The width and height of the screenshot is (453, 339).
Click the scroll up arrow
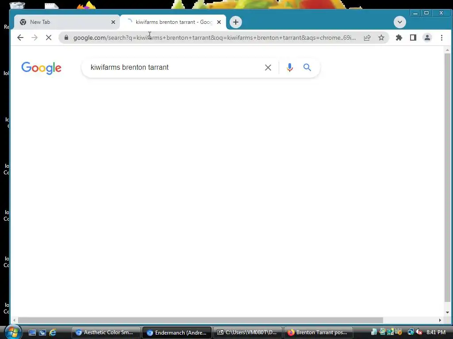pos(447,50)
